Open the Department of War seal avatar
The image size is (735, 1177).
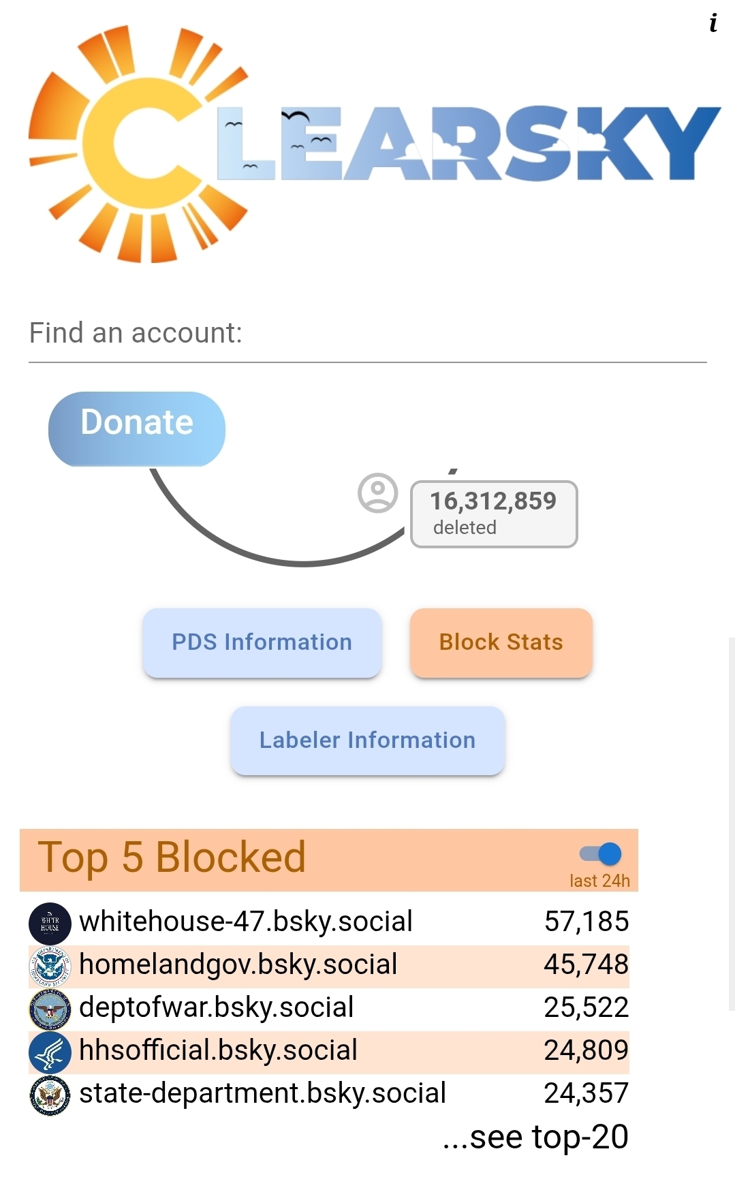pyautogui.click(x=50, y=1009)
